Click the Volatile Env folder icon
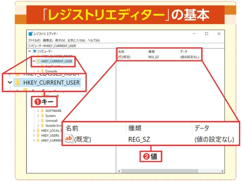Viewport: 242px width, 181px height. click(43, 125)
